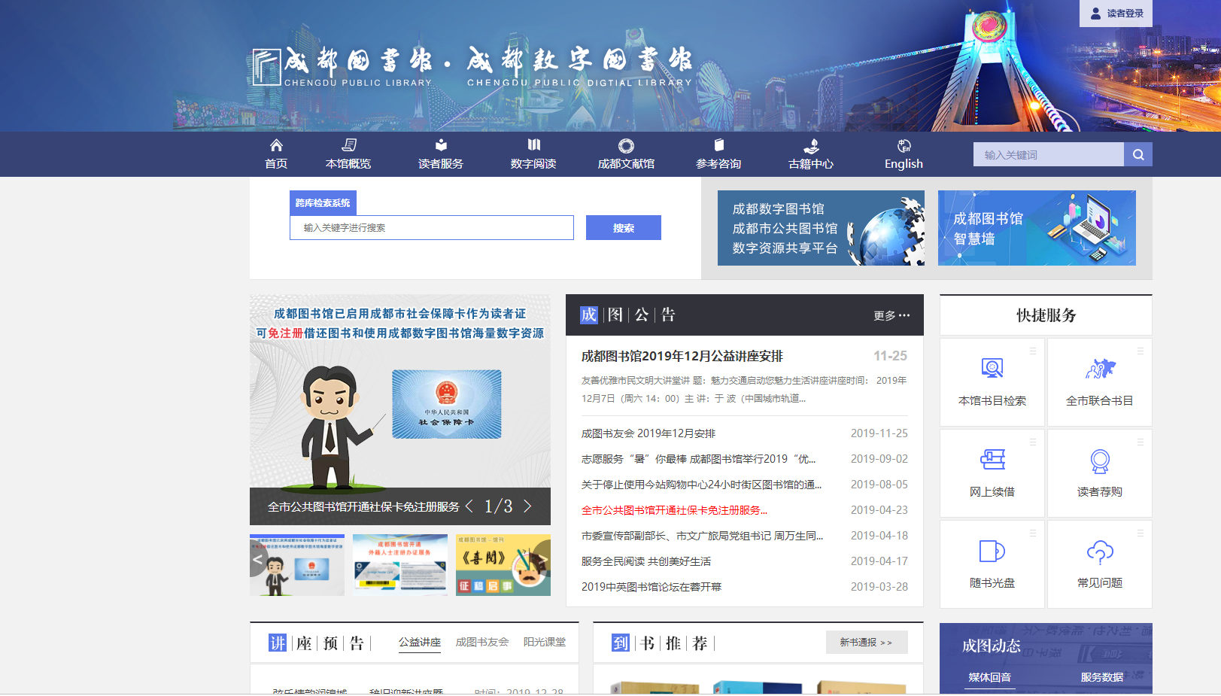This screenshot has width=1221, height=696.
Task: Expand more announcements via 更多
Action: click(x=890, y=315)
